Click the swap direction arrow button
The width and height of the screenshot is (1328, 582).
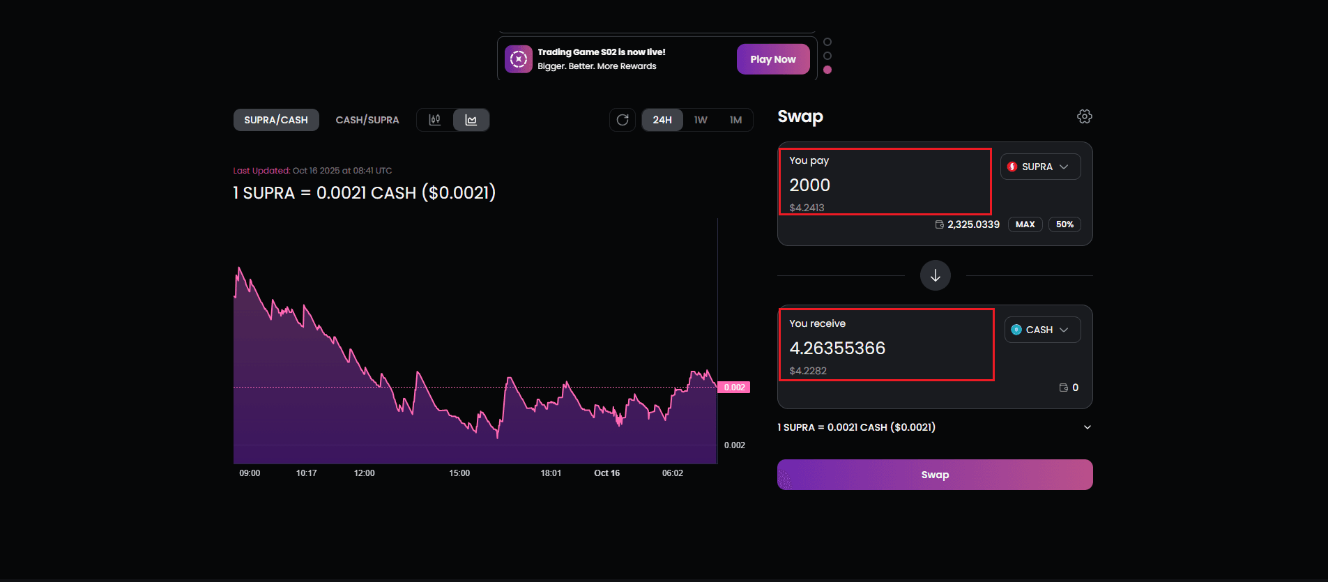pyautogui.click(x=935, y=275)
